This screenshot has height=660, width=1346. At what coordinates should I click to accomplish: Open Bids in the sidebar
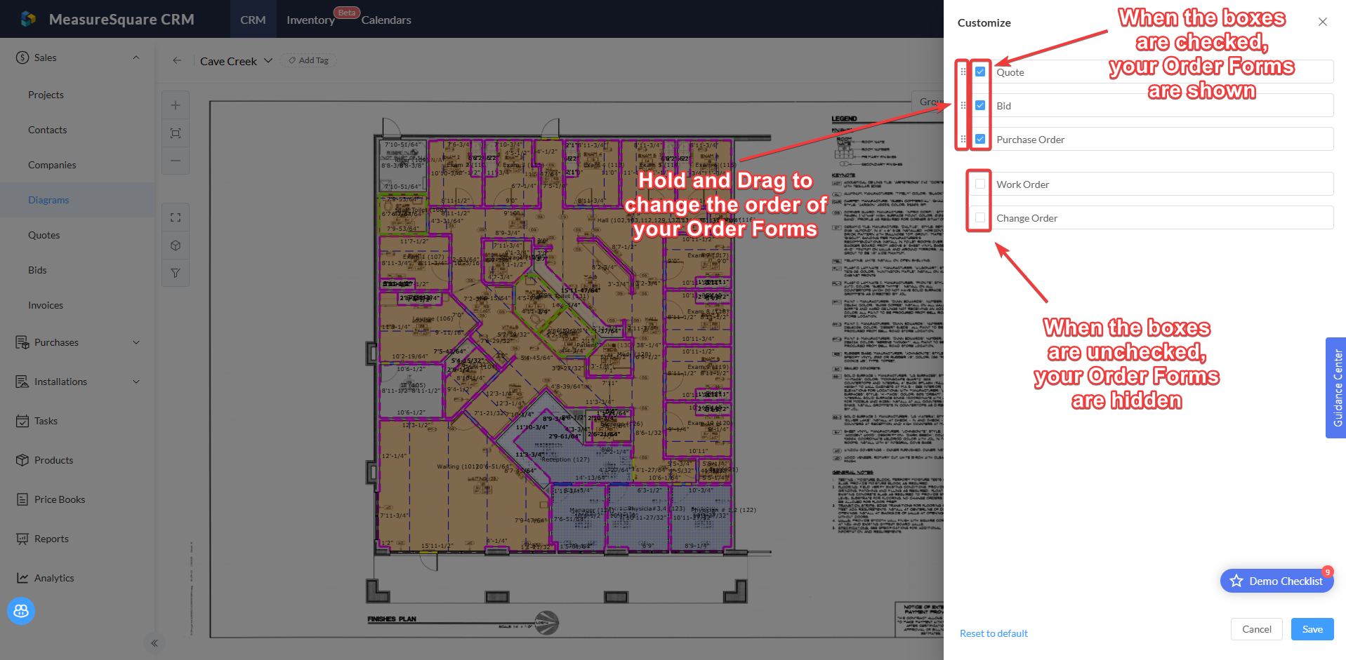(37, 270)
